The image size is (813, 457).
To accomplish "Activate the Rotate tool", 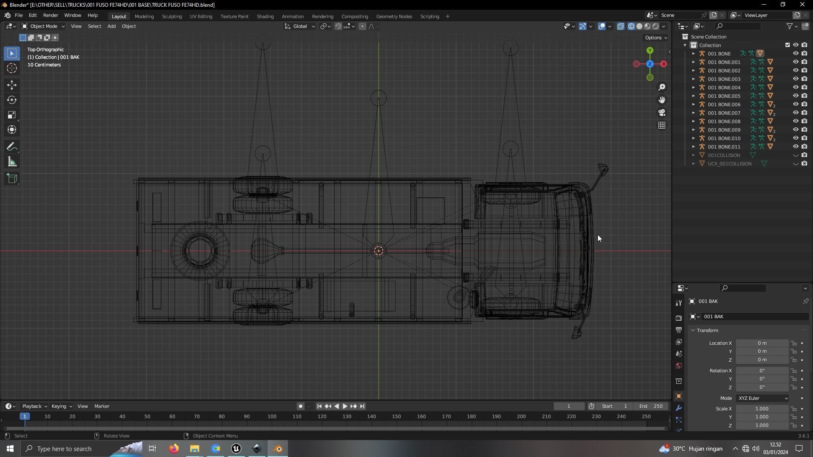I will (12, 100).
